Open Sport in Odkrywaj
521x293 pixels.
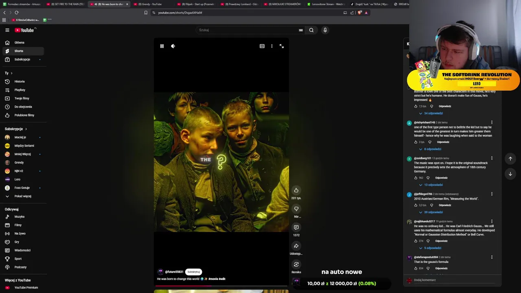[23, 259]
